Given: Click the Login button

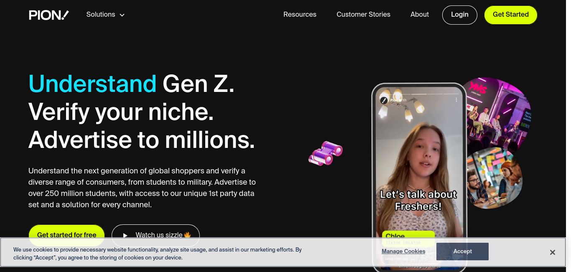Looking at the screenshot, I should 460,15.
